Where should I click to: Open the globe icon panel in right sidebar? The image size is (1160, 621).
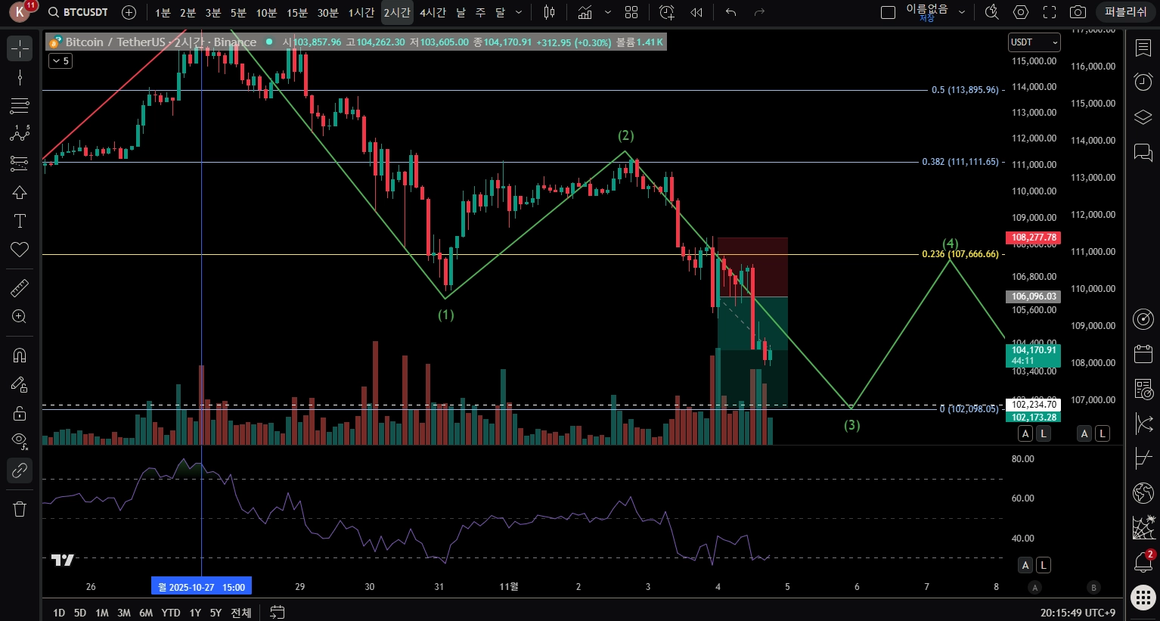point(1143,493)
